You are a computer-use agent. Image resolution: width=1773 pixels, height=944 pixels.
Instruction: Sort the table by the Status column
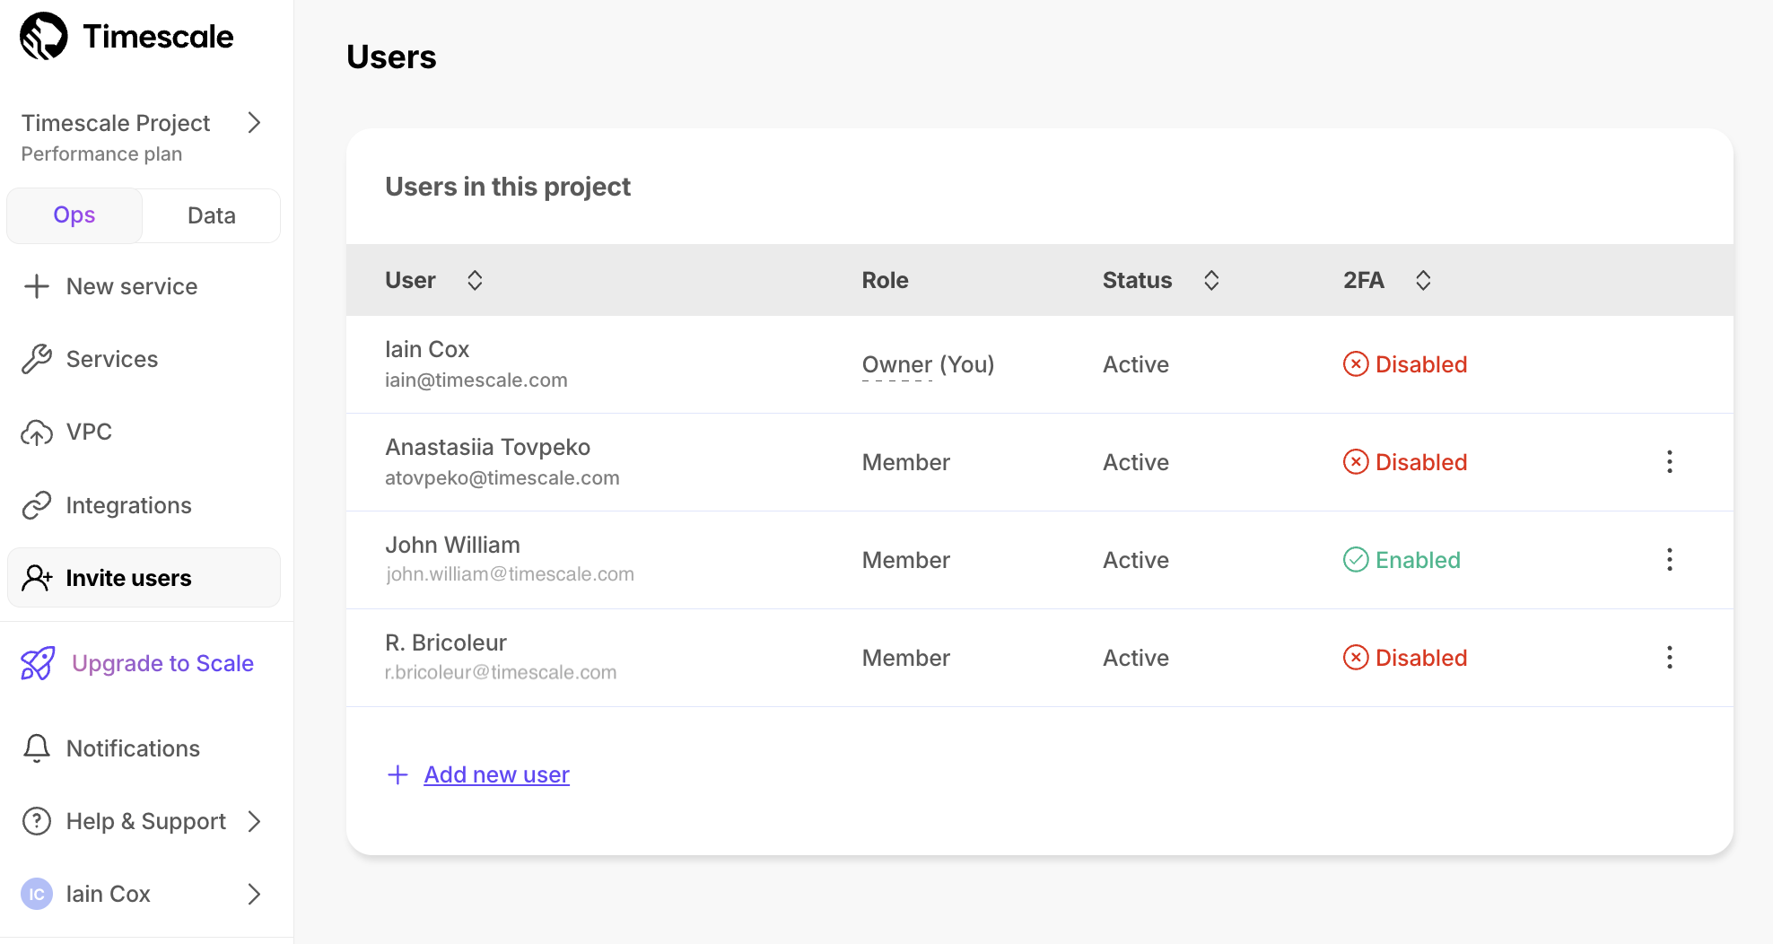tap(1211, 280)
